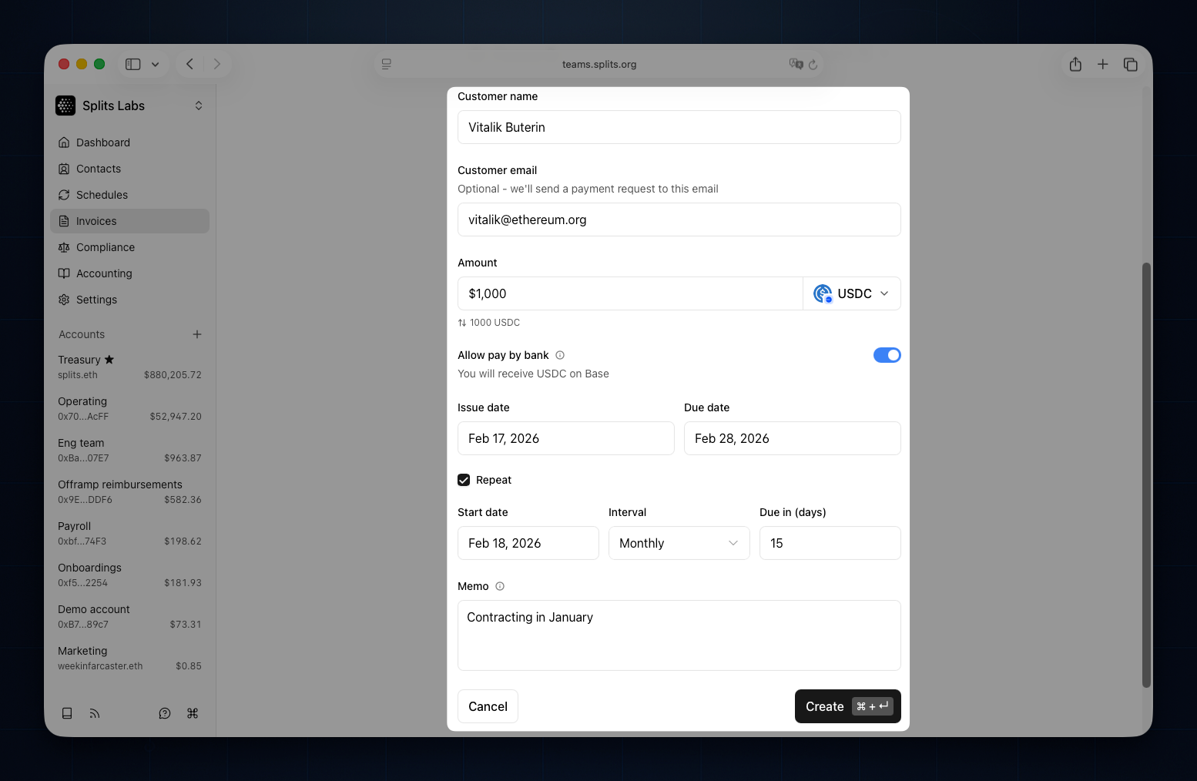Click info icon beside Allow pay by bank
The height and width of the screenshot is (781, 1197).
[560, 355]
